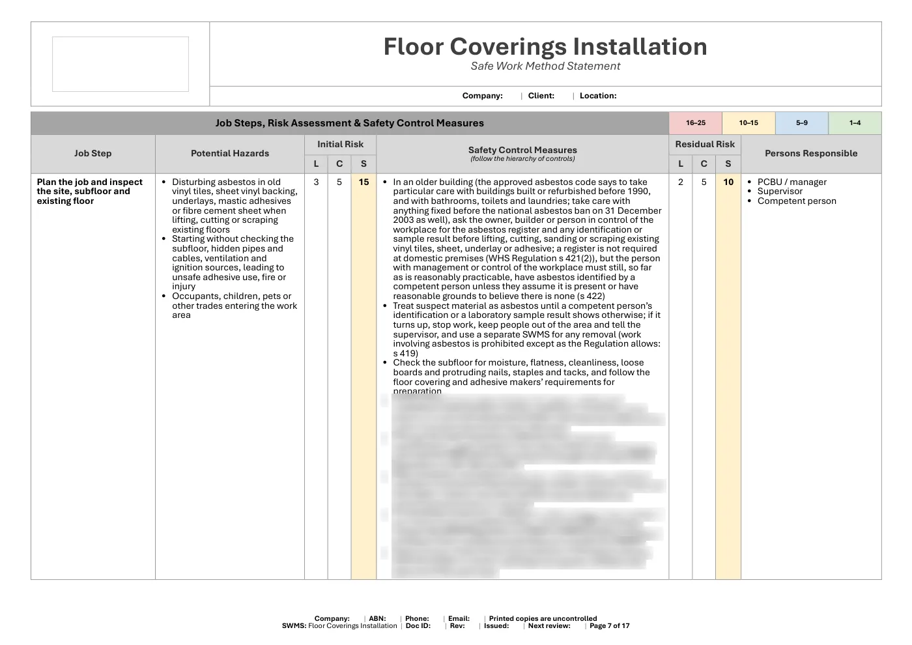Click the 'Floor Coverings Installation' title
Image resolution: width=912 pixels, height=645 pixels.
point(545,47)
